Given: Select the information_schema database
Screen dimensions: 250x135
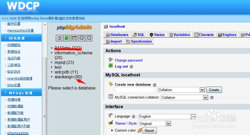Looking at the screenshot, I should [73, 55].
